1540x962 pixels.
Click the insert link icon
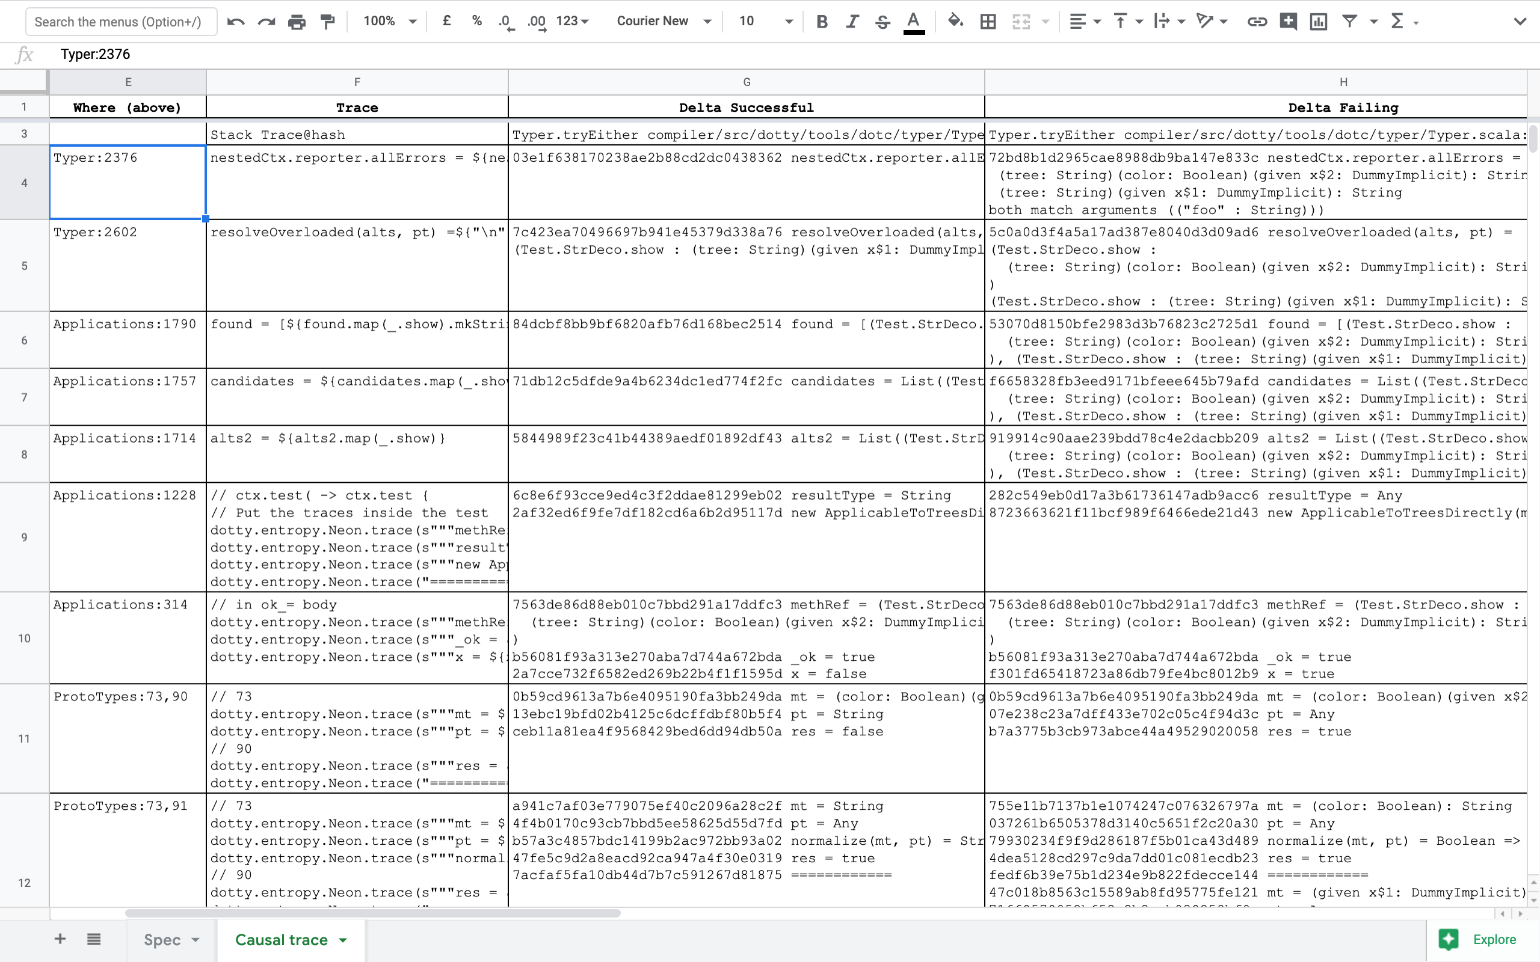1256,22
